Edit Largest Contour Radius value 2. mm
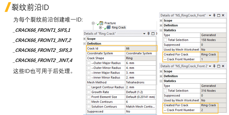The height and width of the screenshot is (115, 229). tap(141, 87)
